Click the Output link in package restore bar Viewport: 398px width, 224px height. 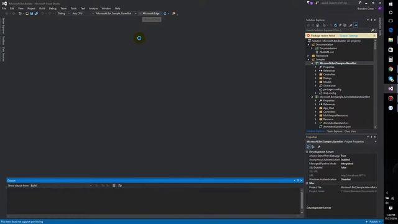[343, 36]
